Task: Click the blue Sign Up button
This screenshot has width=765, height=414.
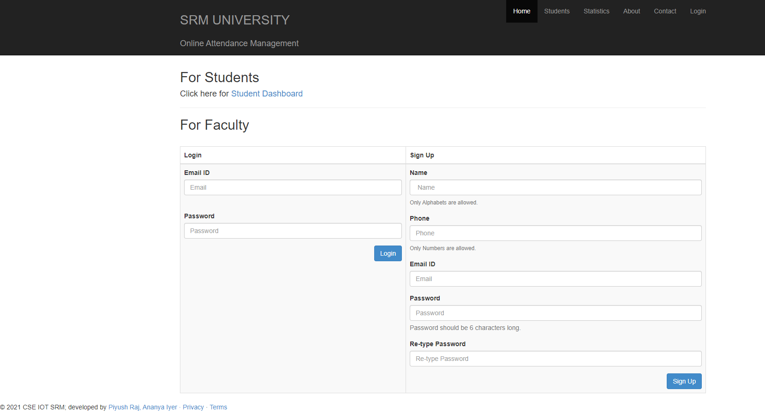Action: pyautogui.click(x=684, y=381)
